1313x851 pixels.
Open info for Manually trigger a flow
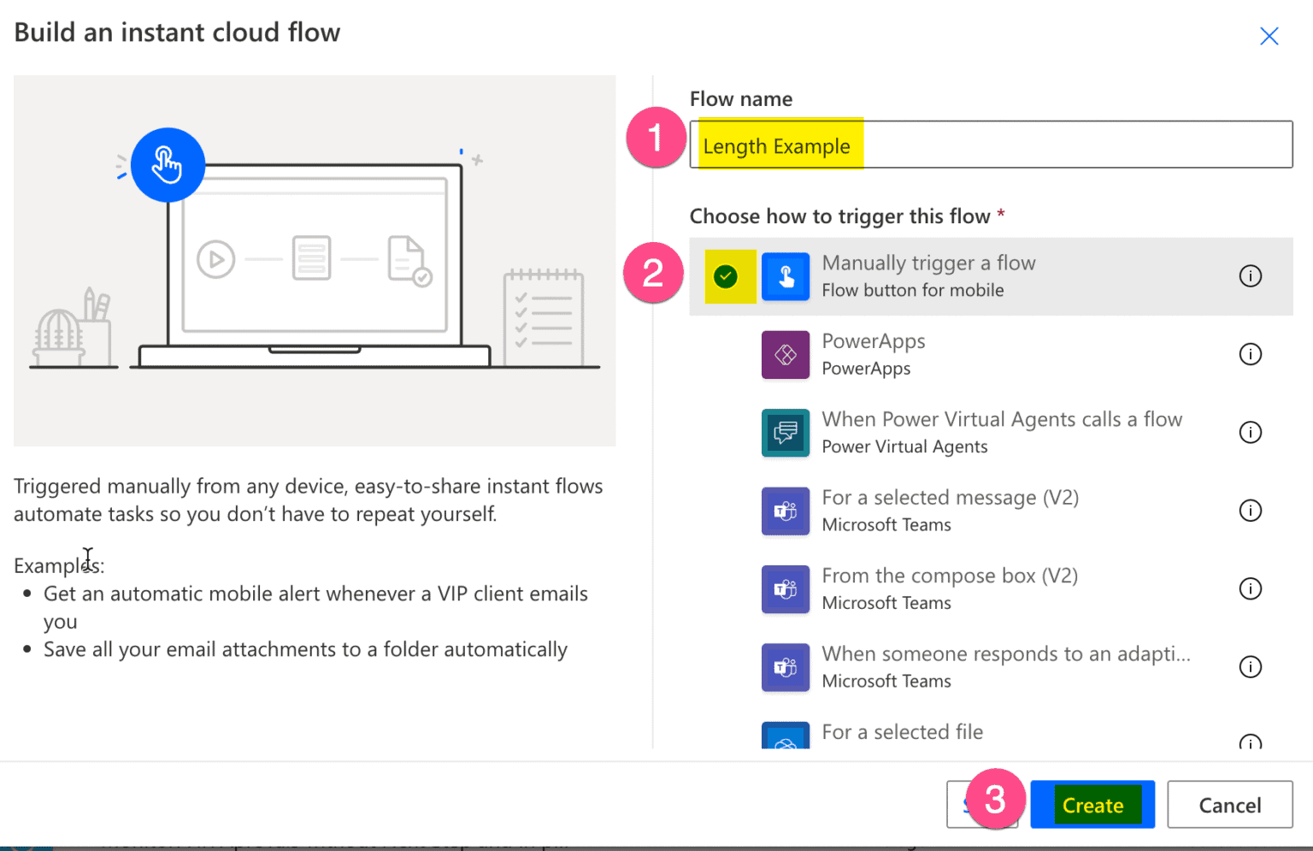tap(1250, 276)
